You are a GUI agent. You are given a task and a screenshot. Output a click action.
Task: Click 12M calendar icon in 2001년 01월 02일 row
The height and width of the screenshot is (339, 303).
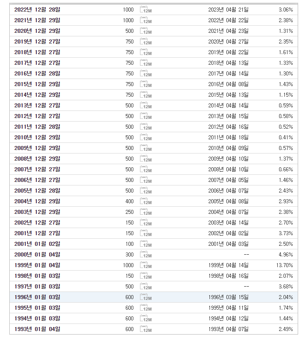click(146, 244)
